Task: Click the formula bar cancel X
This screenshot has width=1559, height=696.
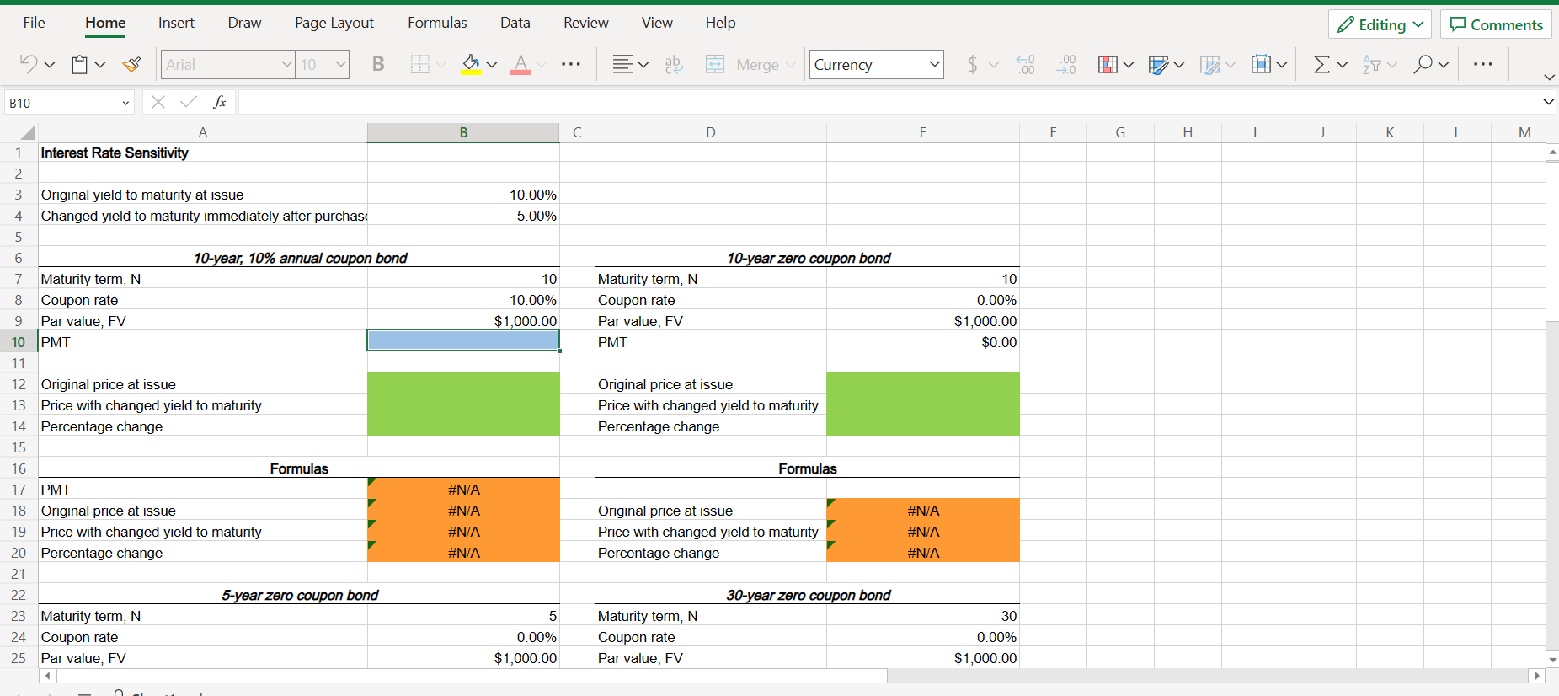Action: pos(158,102)
